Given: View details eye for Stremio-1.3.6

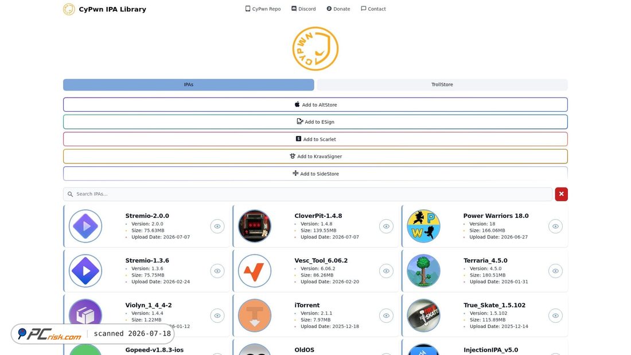Looking at the screenshot, I should [217, 271].
